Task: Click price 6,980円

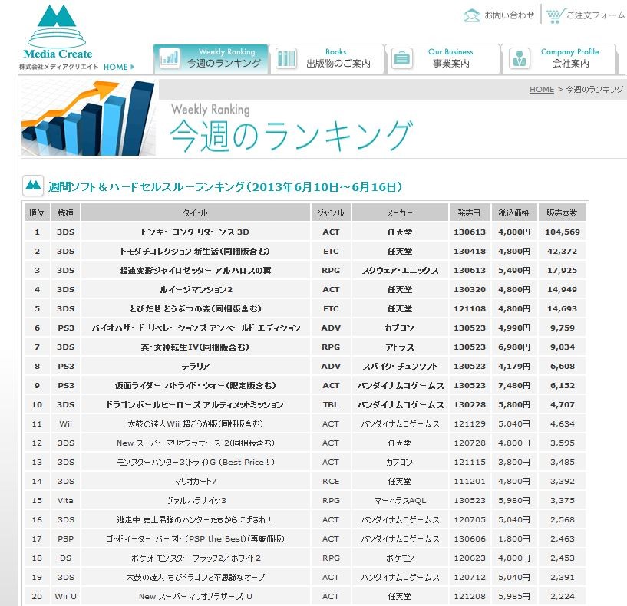Action: (x=514, y=347)
